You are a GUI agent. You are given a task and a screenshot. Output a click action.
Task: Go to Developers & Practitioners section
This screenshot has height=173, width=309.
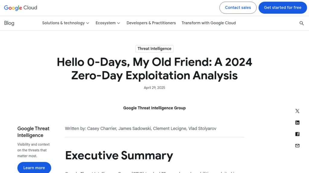(151, 23)
